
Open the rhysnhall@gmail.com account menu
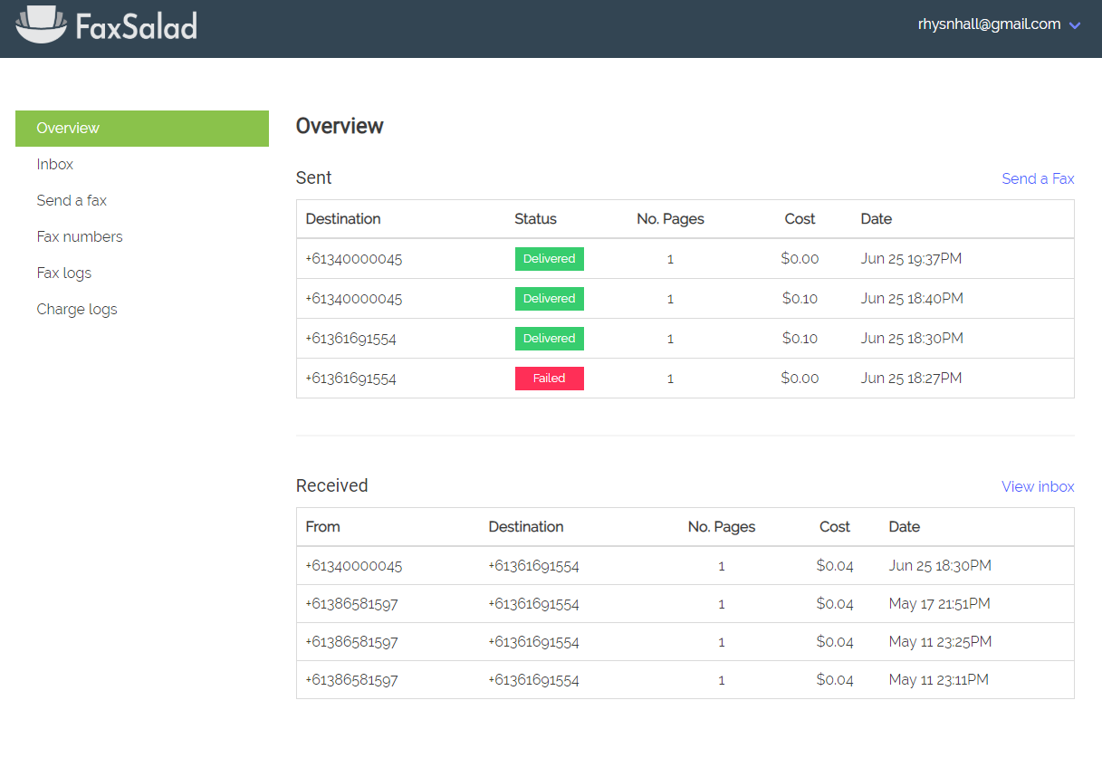[989, 24]
